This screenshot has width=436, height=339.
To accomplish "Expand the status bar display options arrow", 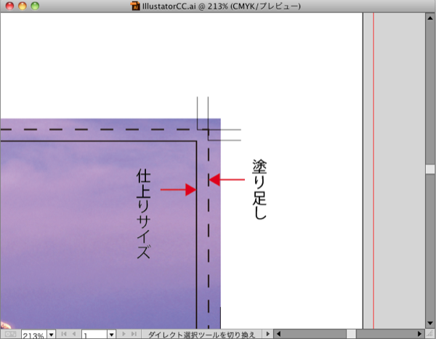I will [267, 334].
